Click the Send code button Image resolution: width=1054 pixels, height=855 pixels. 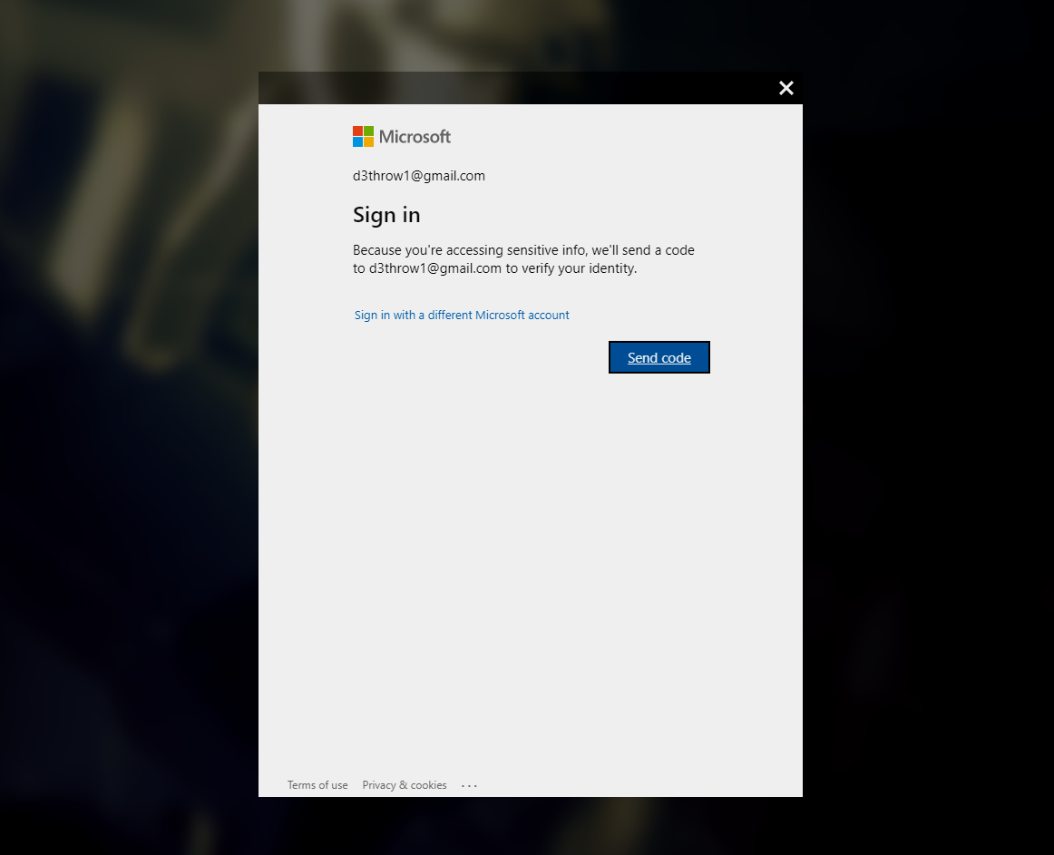pyautogui.click(x=659, y=357)
